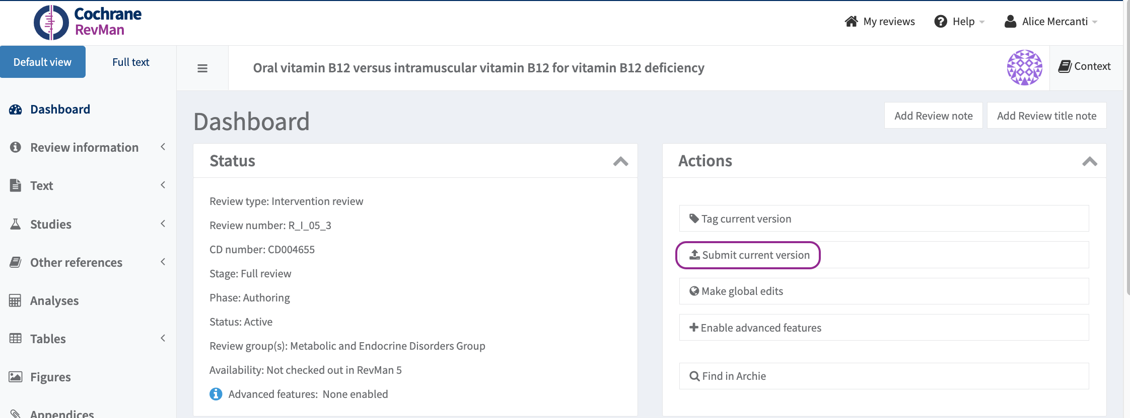This screenshot has width=1130, height=418.
Task: Toggle the hamburger sidebar menu icon
Action: point(202,68)
